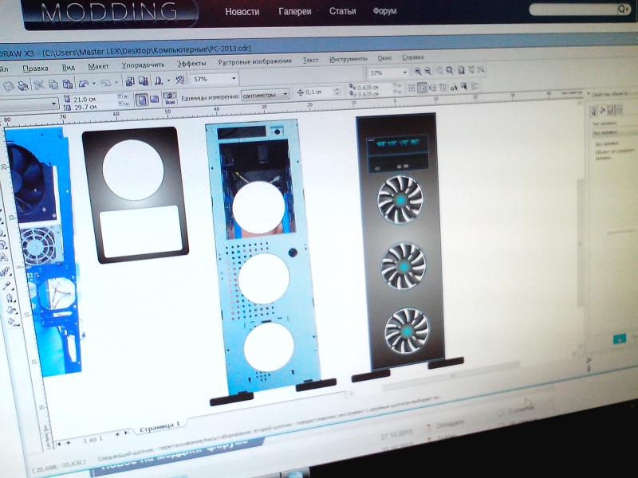Click Новости link on Modding site
Image resolution: width=638 pixels, height=478 pixels.
coord(242,12)
